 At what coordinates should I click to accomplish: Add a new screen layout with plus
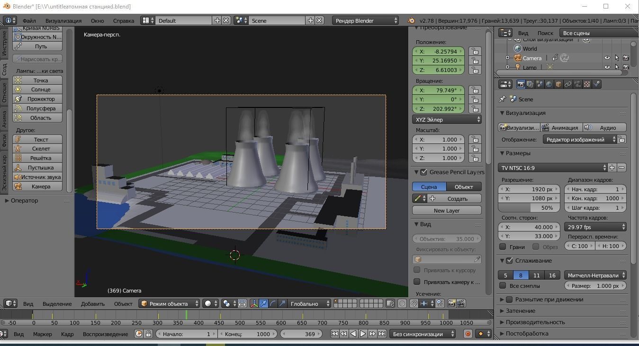[x=217, y=20]
